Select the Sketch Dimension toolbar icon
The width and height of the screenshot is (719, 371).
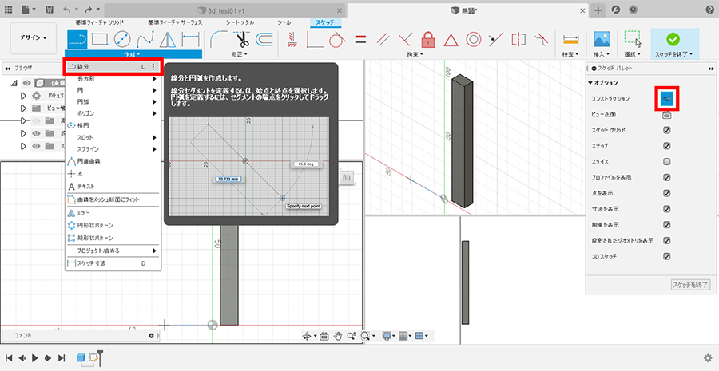tap(191, 39)
